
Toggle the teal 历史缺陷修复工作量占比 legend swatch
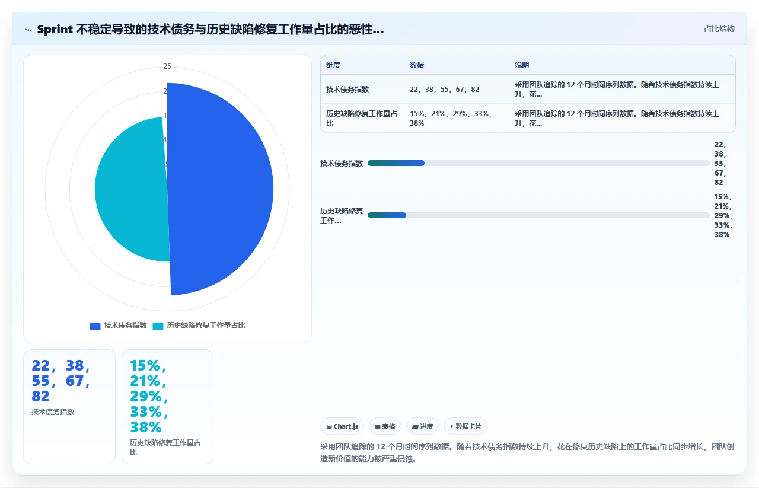point(158,326)
